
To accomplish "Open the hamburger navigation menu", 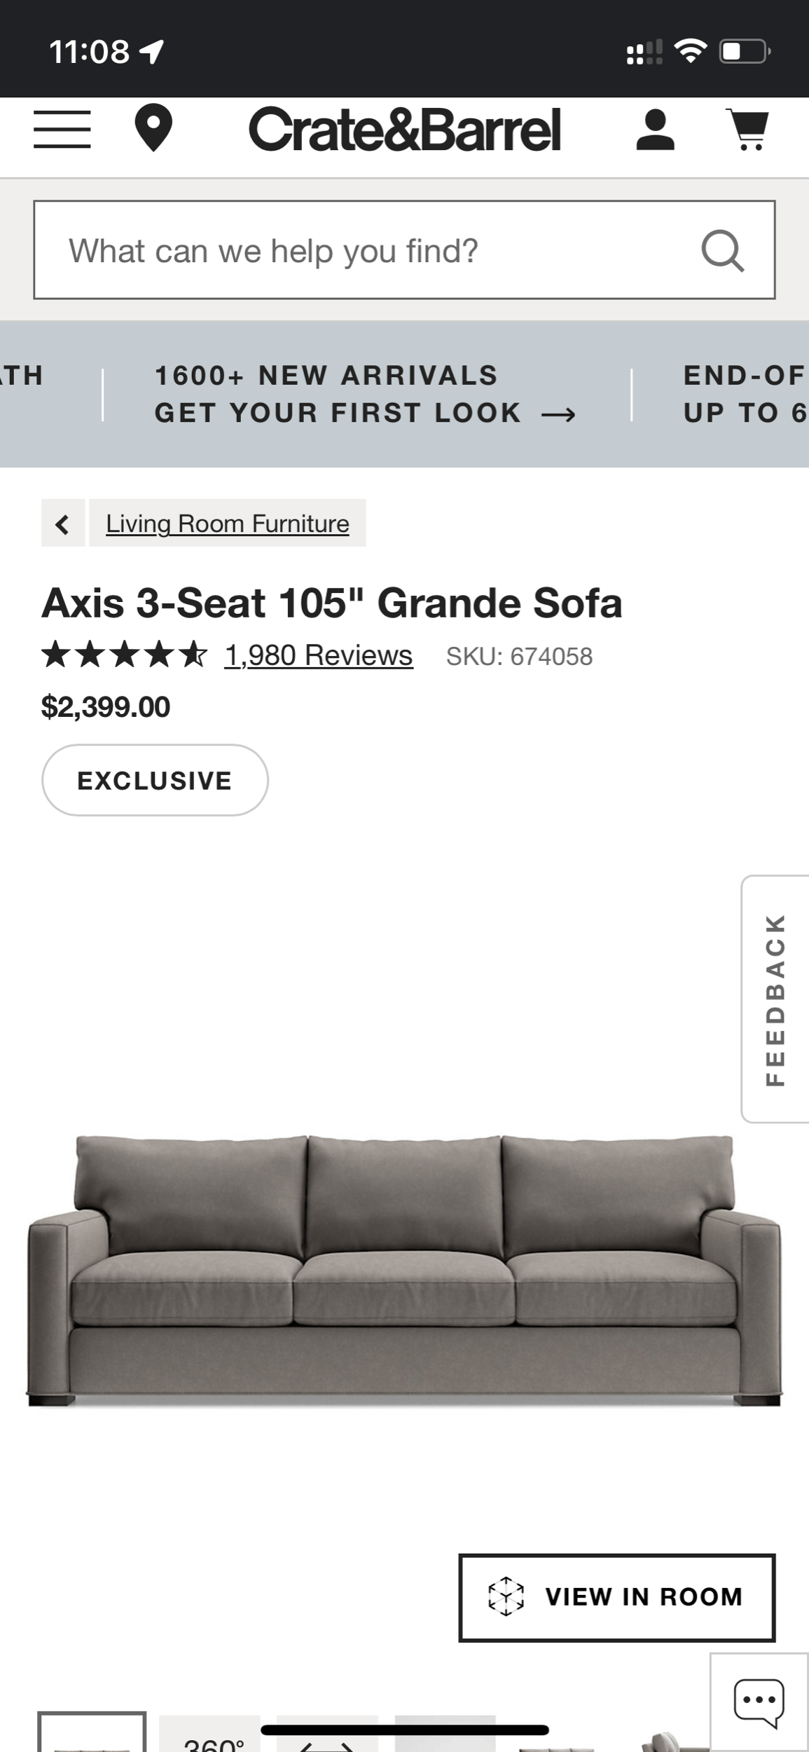I will [62, 130].
